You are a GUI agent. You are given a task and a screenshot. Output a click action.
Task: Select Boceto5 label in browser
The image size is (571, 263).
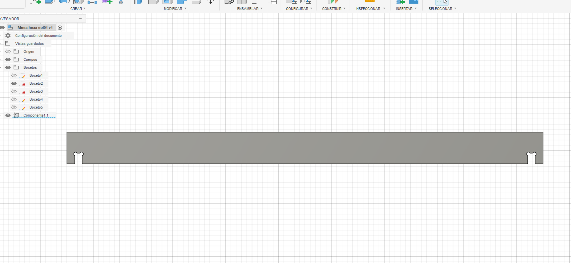[36, 107]
